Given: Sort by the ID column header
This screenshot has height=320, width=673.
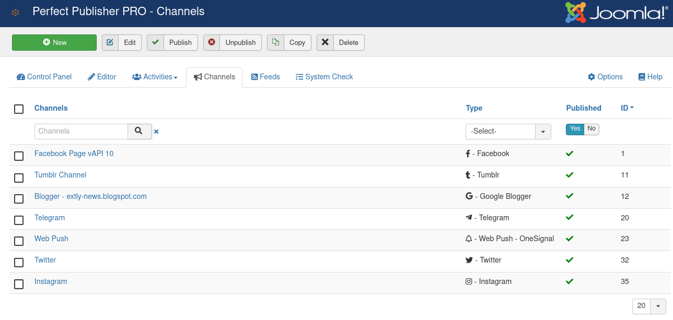Looking at the screenshot, I should coord(627,108).
